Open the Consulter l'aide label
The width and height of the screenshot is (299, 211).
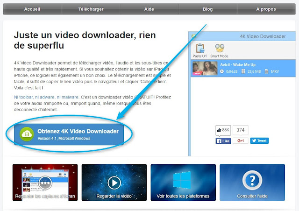point(252,196)
